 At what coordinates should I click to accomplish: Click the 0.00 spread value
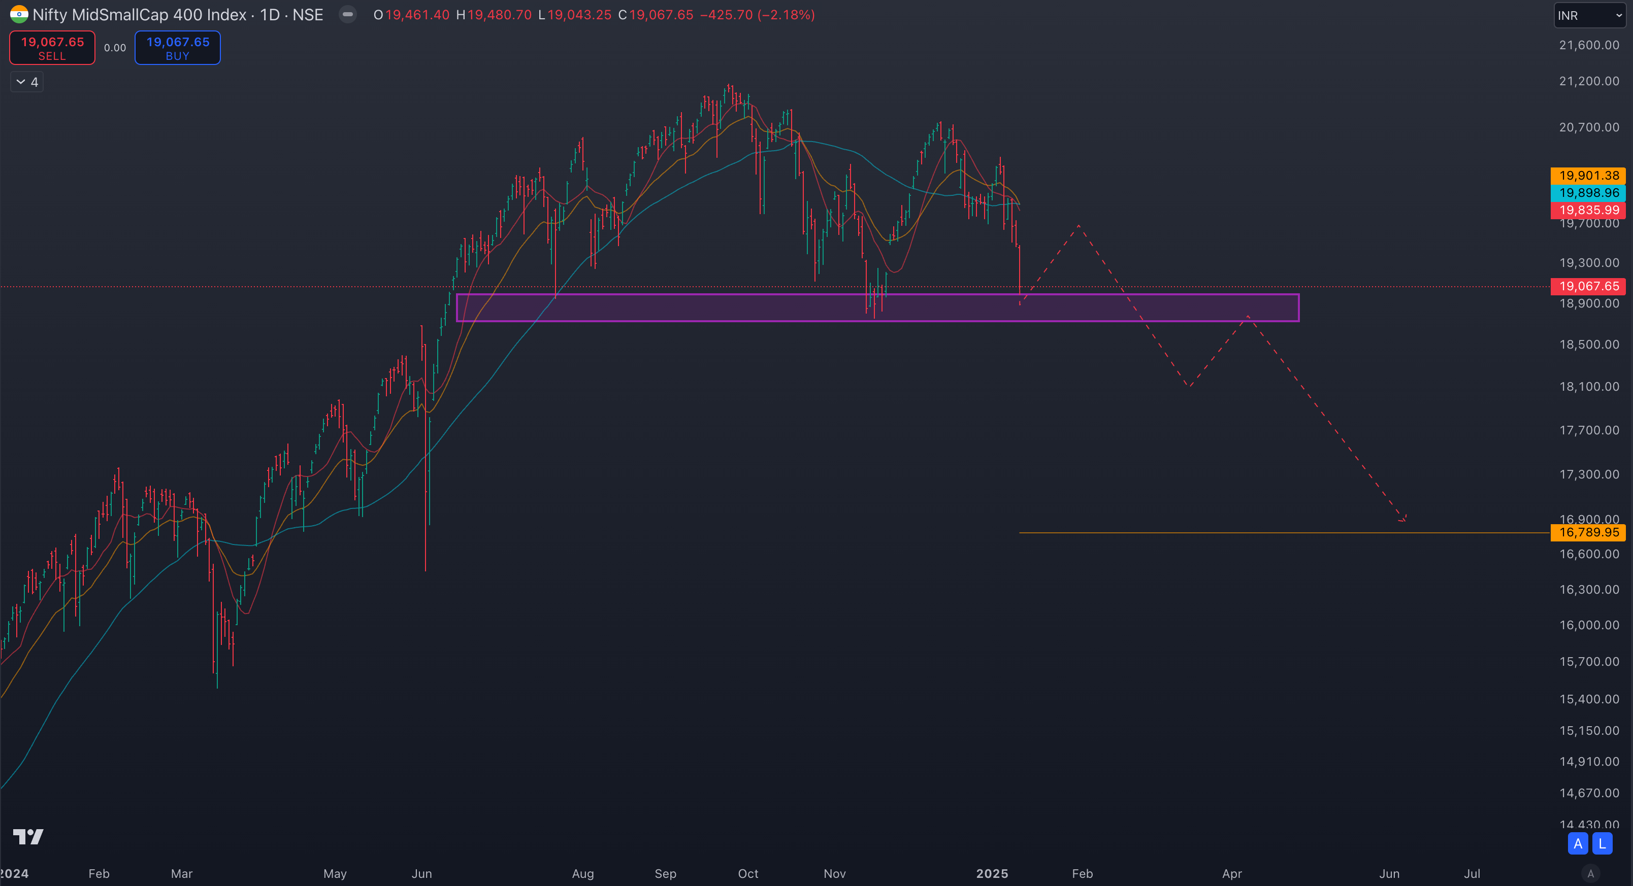tap(115, 48)
